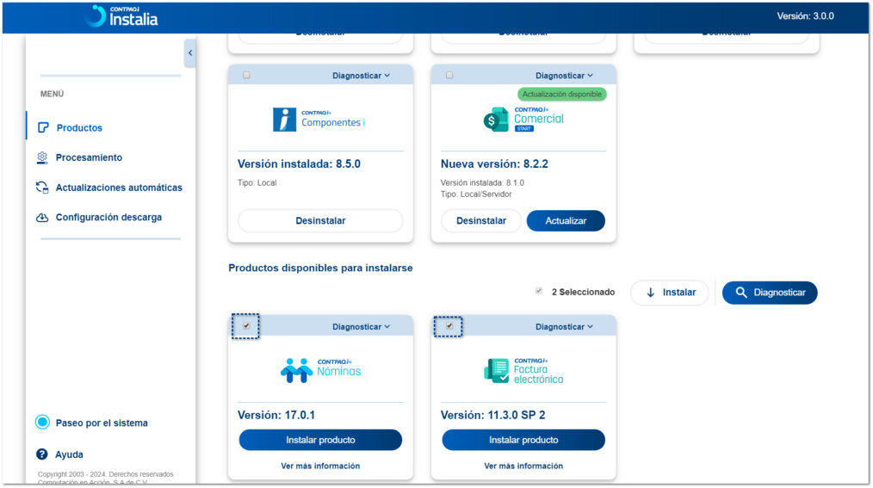
Task: Expand Diagnosticar dropdown on Comercial card
Action: click(564, 76)
